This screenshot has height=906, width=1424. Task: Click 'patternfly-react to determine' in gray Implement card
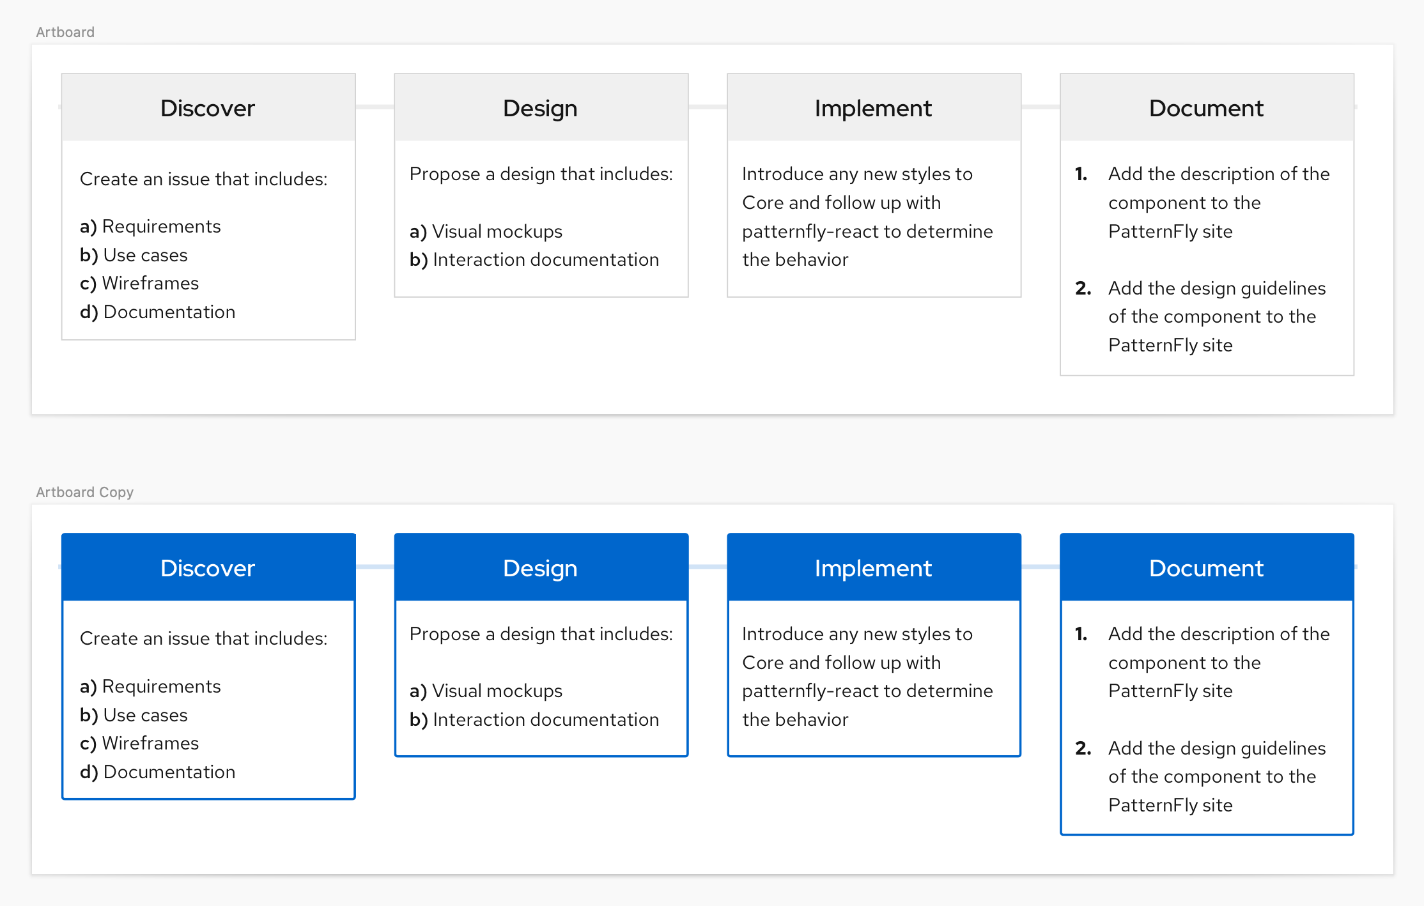point(867,231)
